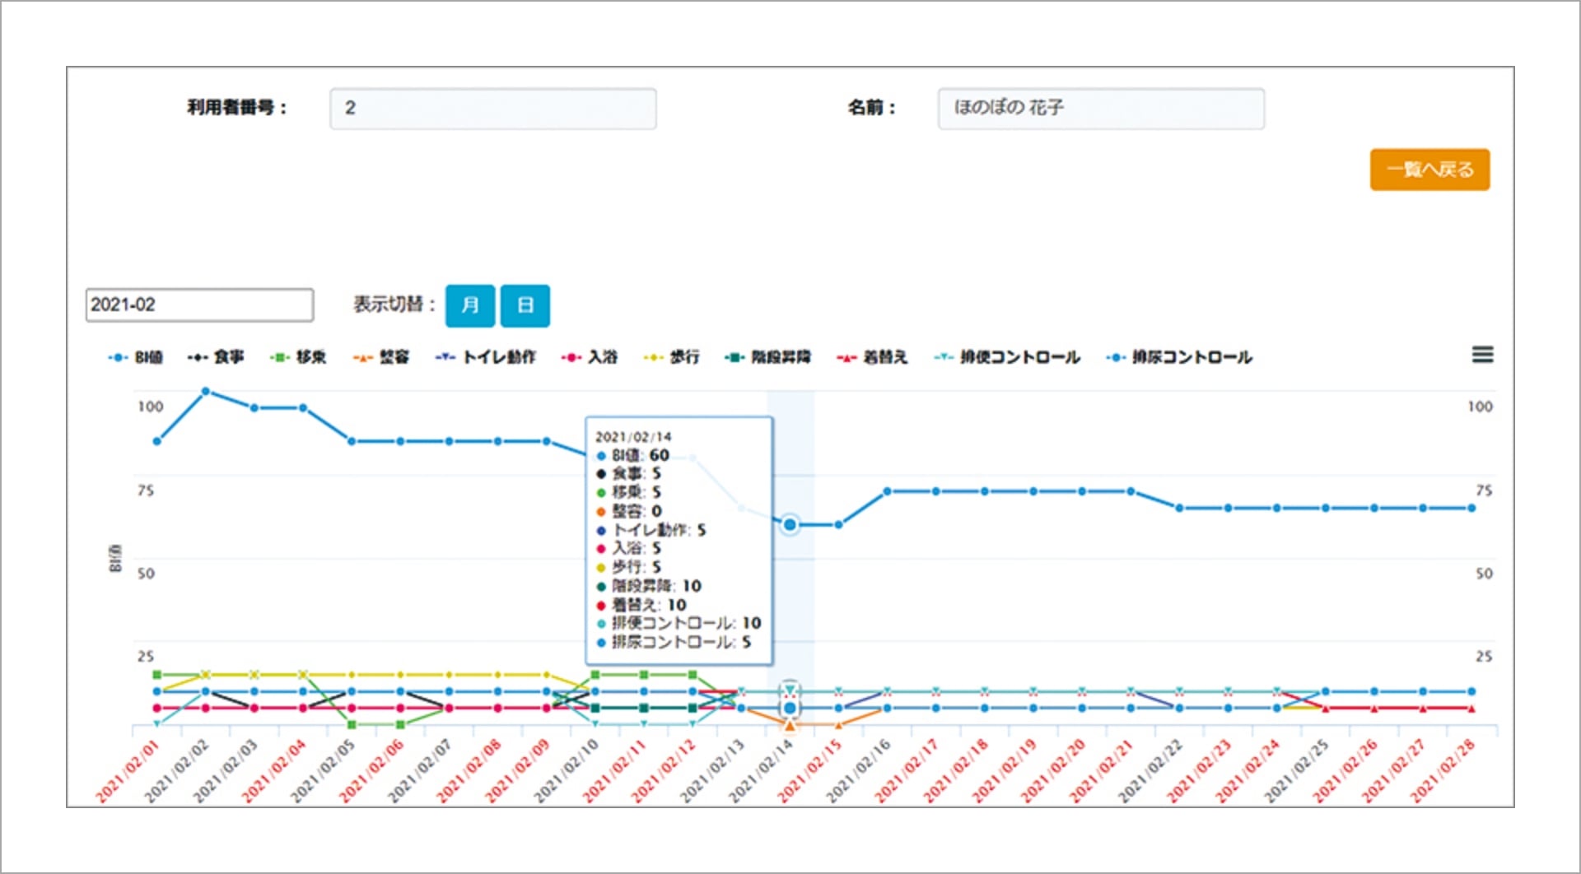This screenshot has width=1581, height=874.
Task: Hide 排便コントロール series via legend
Action: click(1008, 357)
